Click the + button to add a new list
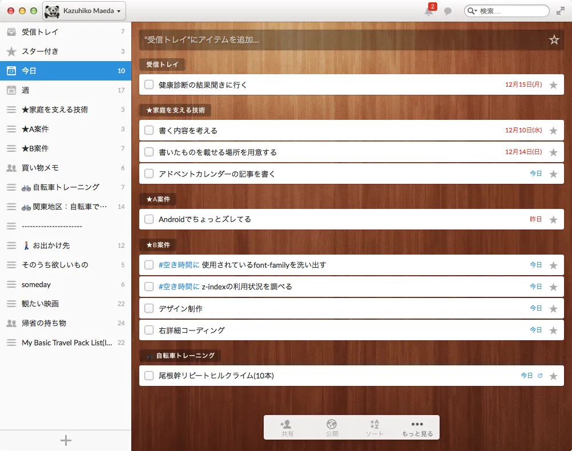 tap(65, 440)
